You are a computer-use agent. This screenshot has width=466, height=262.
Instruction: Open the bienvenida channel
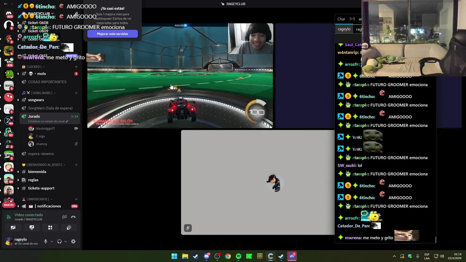pyautogui.click(x=50, y=172)
